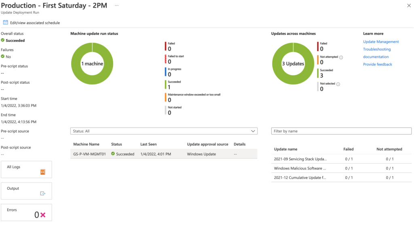This screenshot has width=414, height=228.
Task: Click the green 1 machine donut chart
Action: [x=92, y=64]
